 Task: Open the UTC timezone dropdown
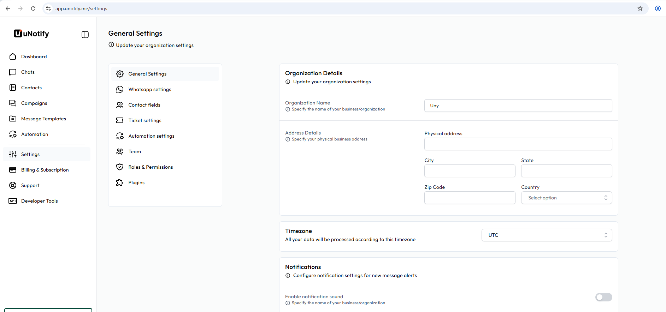[547, 235]
